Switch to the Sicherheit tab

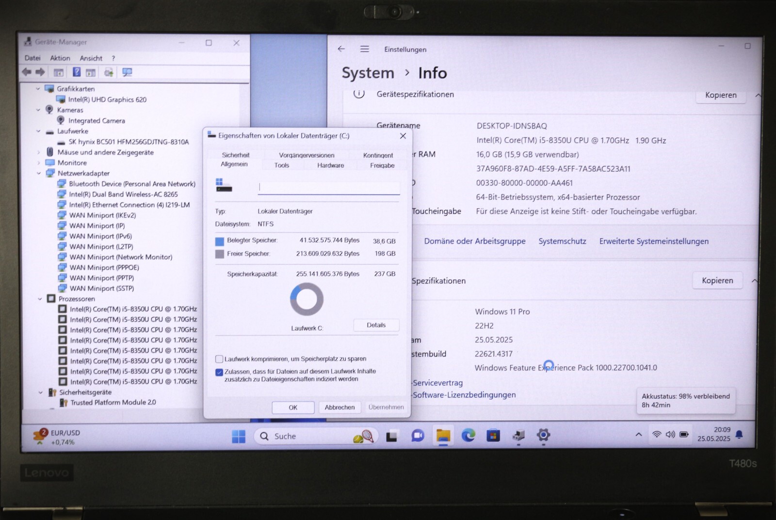pos(236,155)
